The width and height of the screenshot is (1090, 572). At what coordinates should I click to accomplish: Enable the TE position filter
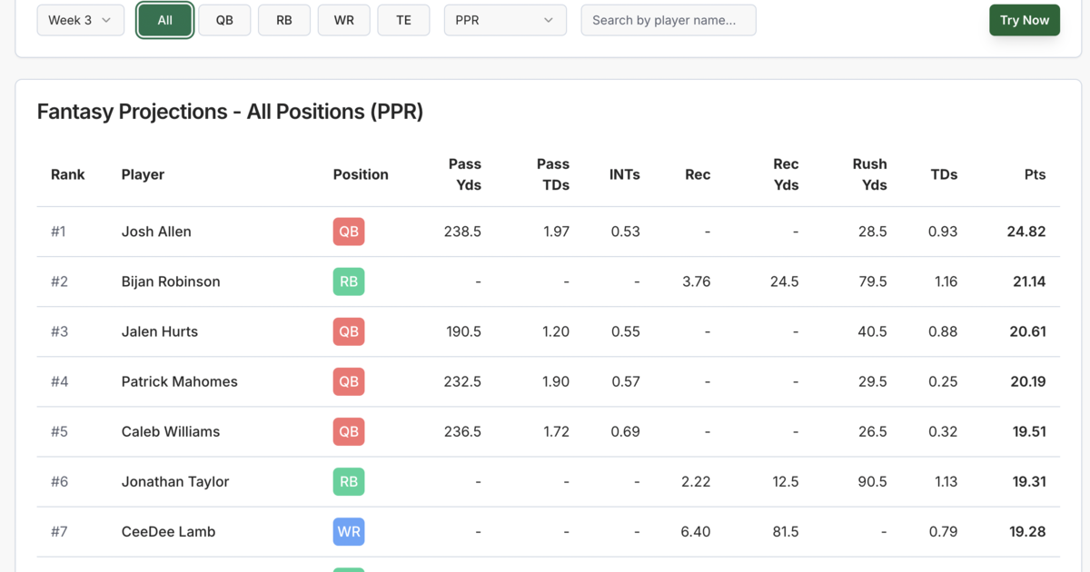pos(403,19)
